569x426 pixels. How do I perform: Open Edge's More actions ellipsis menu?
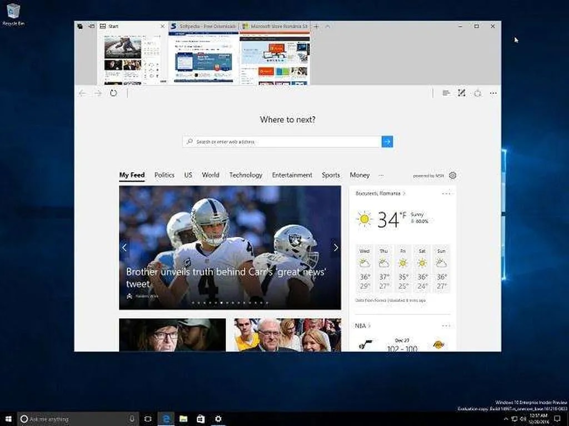pyautogui.click(x=493, y=93)
